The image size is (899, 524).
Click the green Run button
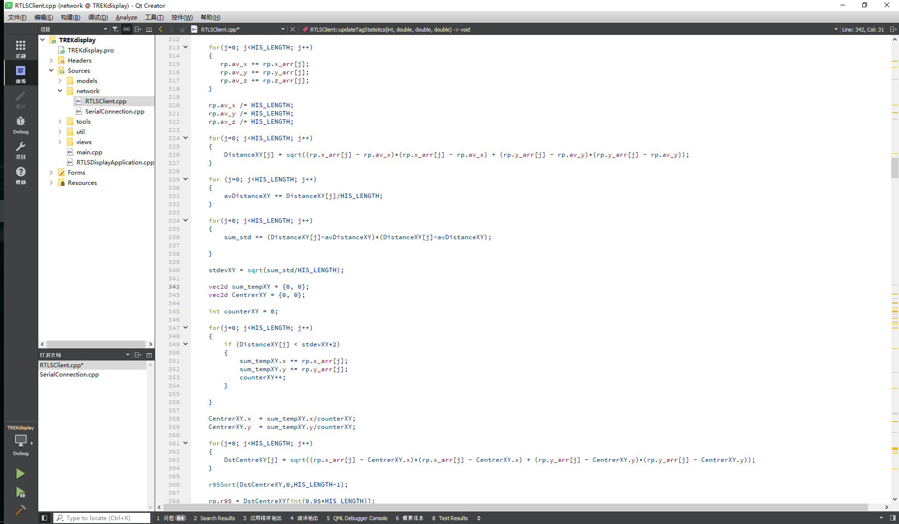[20, 474]
